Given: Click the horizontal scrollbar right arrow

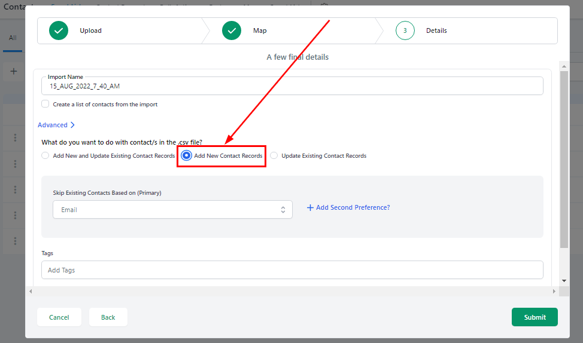Looking at the screenshot, I should click(554, 292).
